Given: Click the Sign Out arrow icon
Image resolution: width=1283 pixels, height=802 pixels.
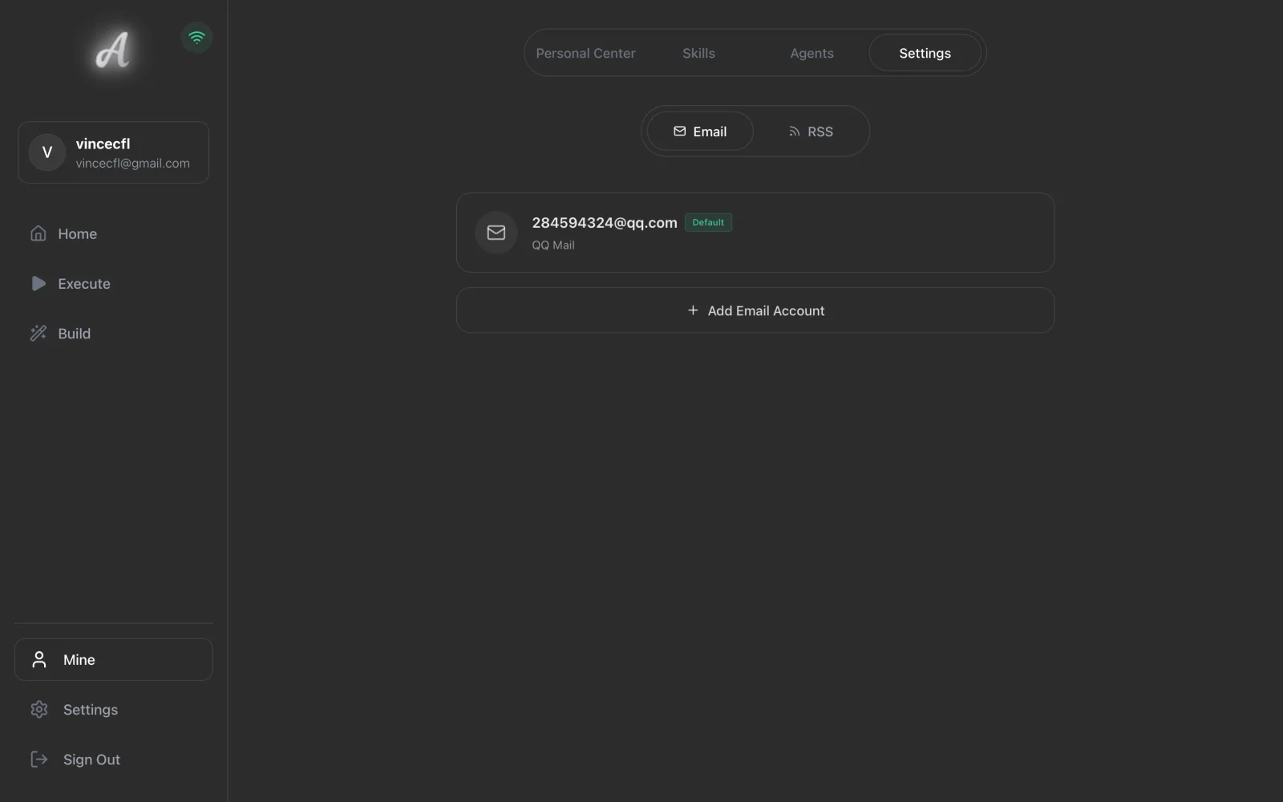Looking at the screenshot, I should tap(39, 759).
